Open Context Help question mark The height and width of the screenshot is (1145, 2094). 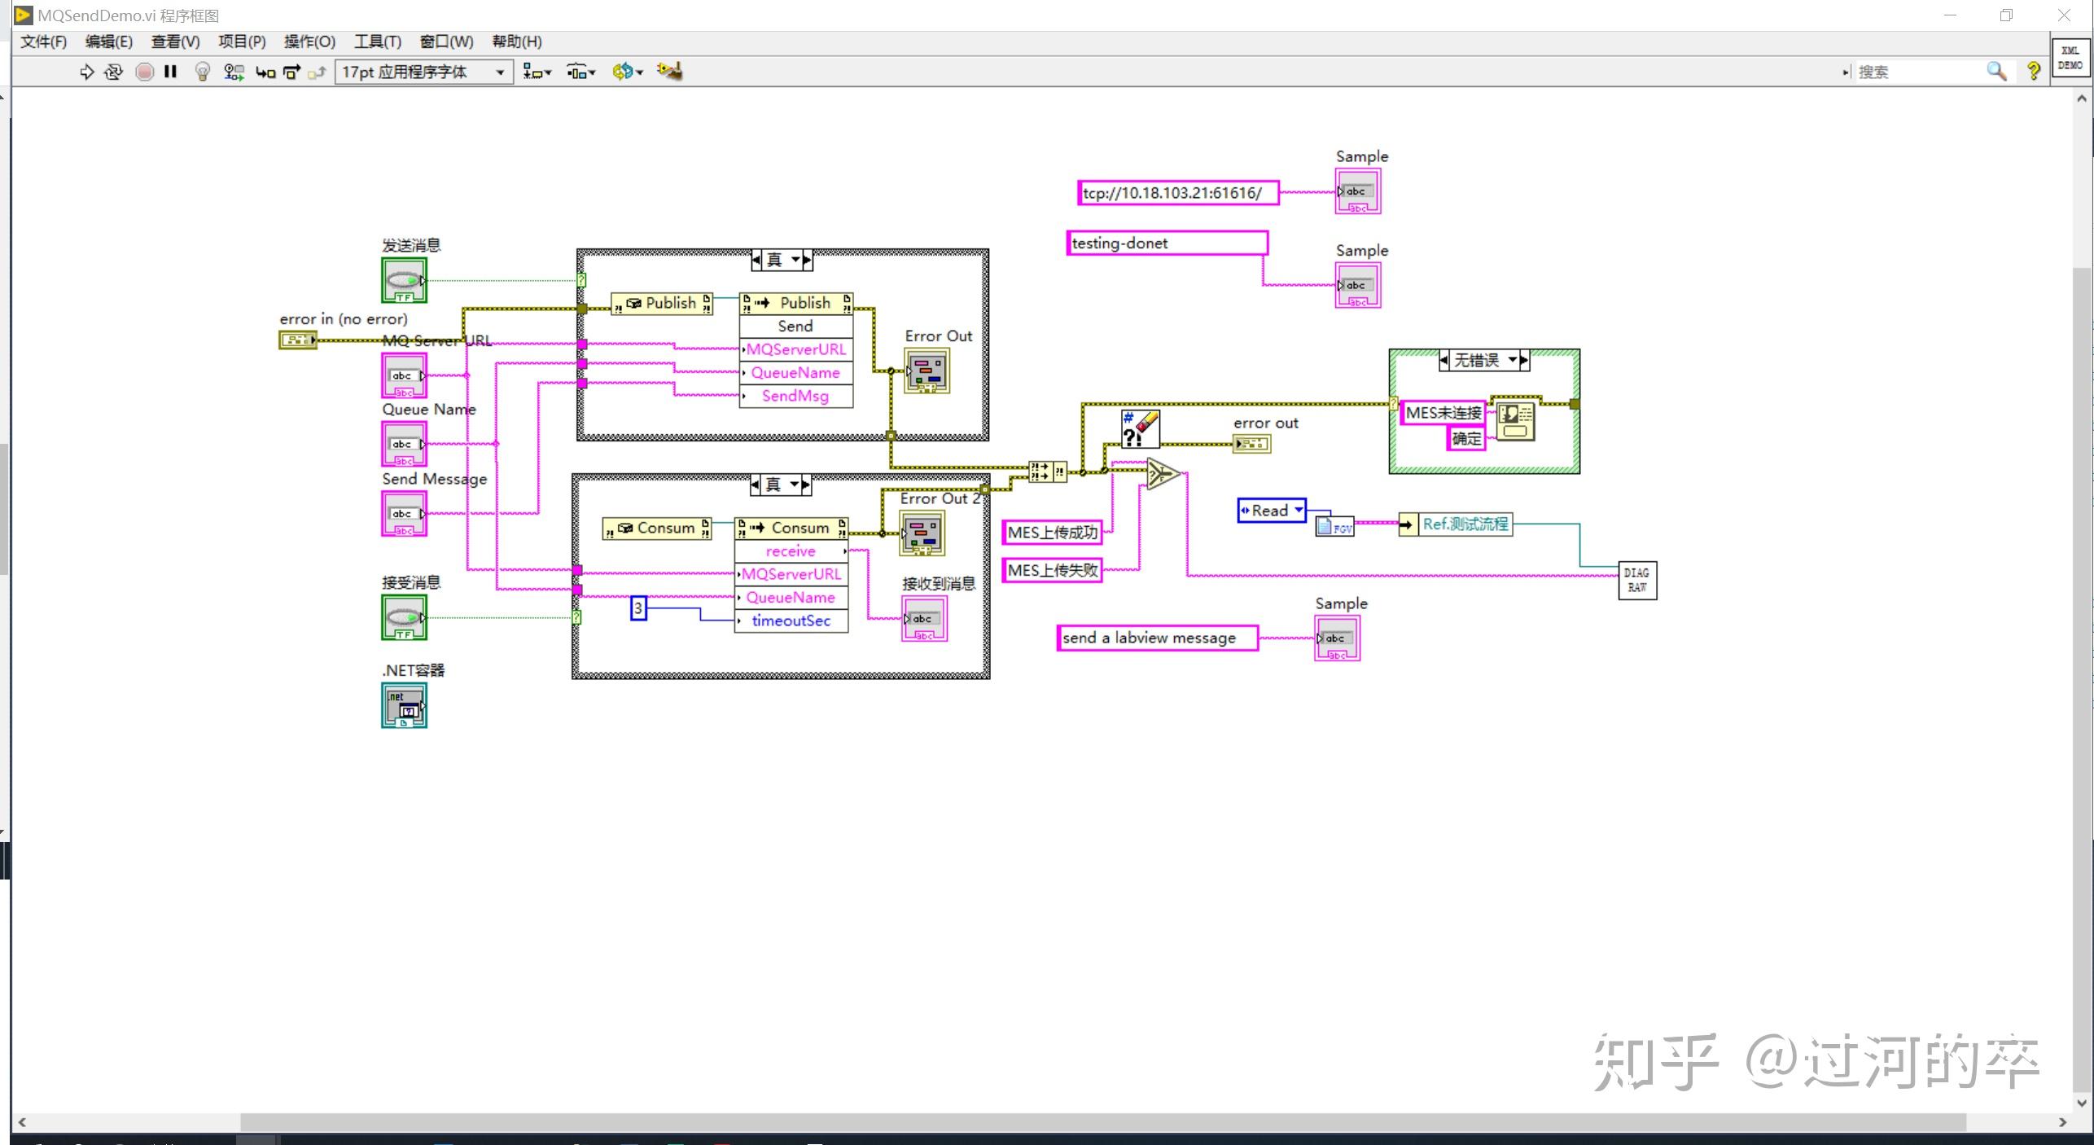pyautogui.click(x=2033, y=72)
